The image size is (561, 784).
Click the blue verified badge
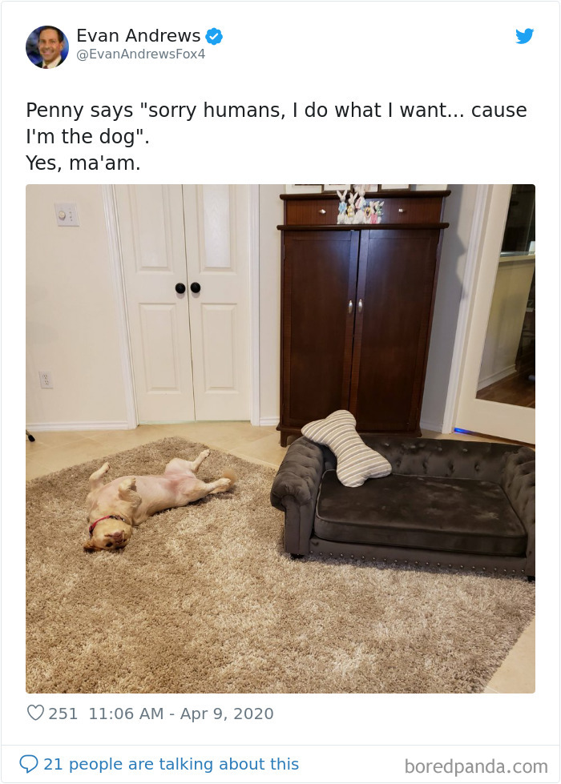[214, 37]
